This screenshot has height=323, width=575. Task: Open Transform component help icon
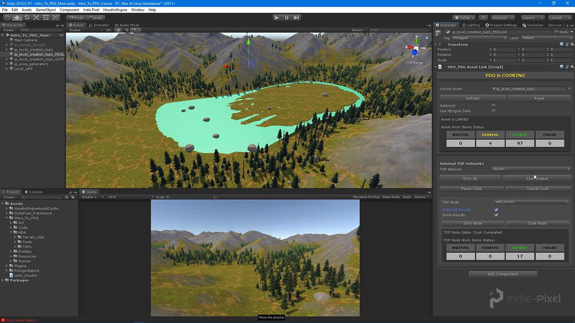click(562, 44)
